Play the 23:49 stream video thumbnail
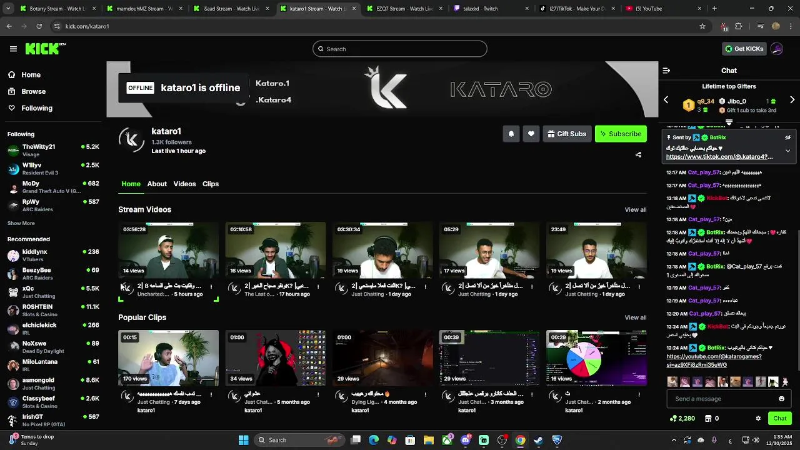The image size is (800, 450). point(596,250)
